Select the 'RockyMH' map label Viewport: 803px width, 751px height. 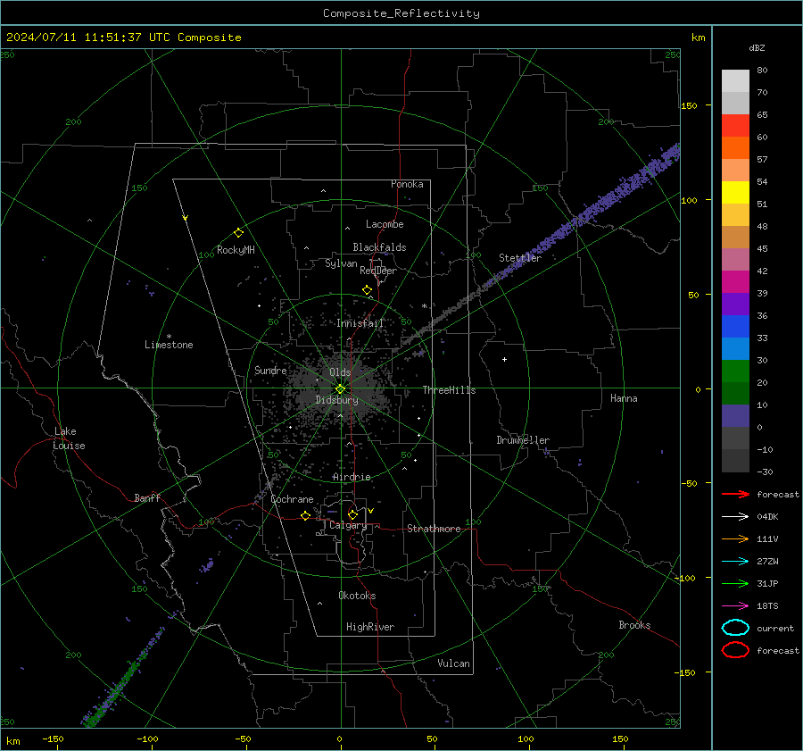coord(236,250)
